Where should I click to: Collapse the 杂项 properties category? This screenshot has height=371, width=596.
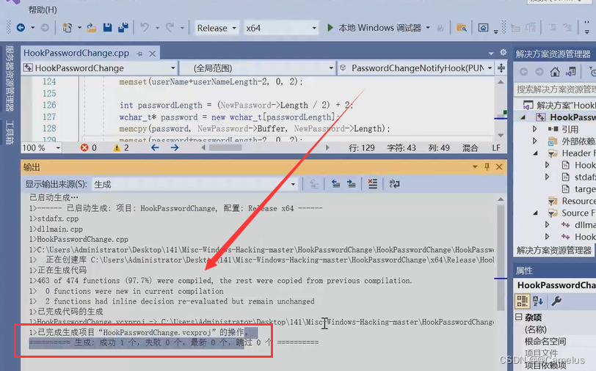(519, 317)
